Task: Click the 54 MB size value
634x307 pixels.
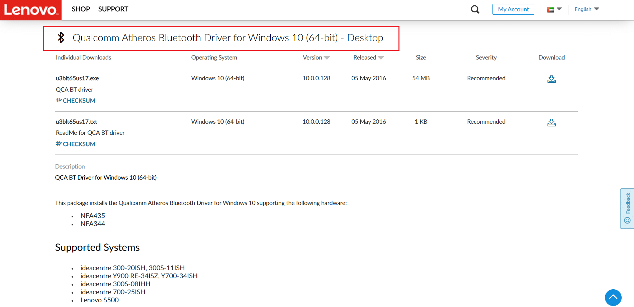Action: tap(421, 78)
